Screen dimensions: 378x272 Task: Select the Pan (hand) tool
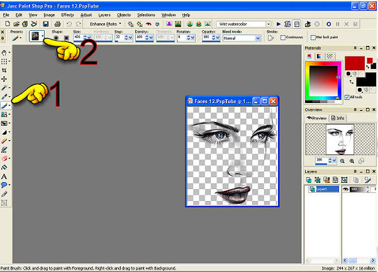pyautogui.click(x=4, y=53)
